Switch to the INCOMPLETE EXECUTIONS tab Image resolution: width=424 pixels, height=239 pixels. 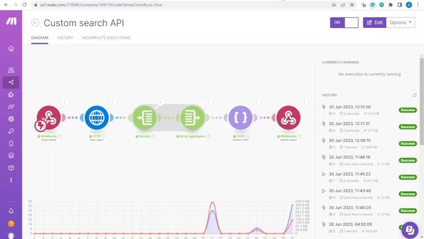[x=106, y=38]
